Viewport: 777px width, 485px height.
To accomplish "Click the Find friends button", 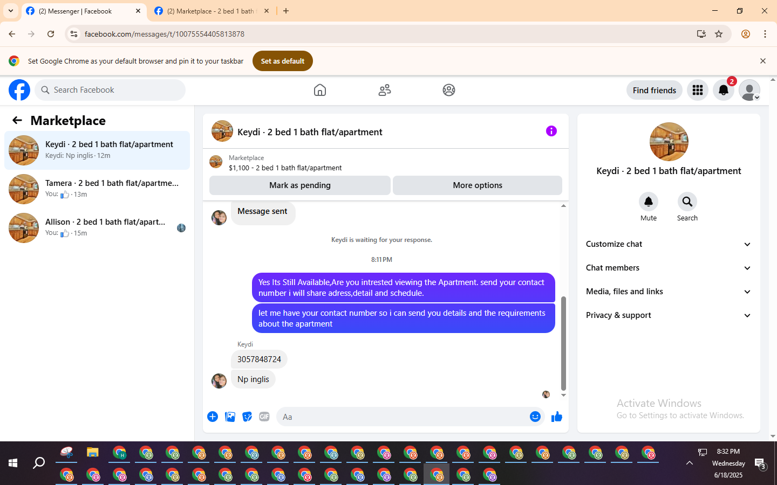I will click(655, 90).
